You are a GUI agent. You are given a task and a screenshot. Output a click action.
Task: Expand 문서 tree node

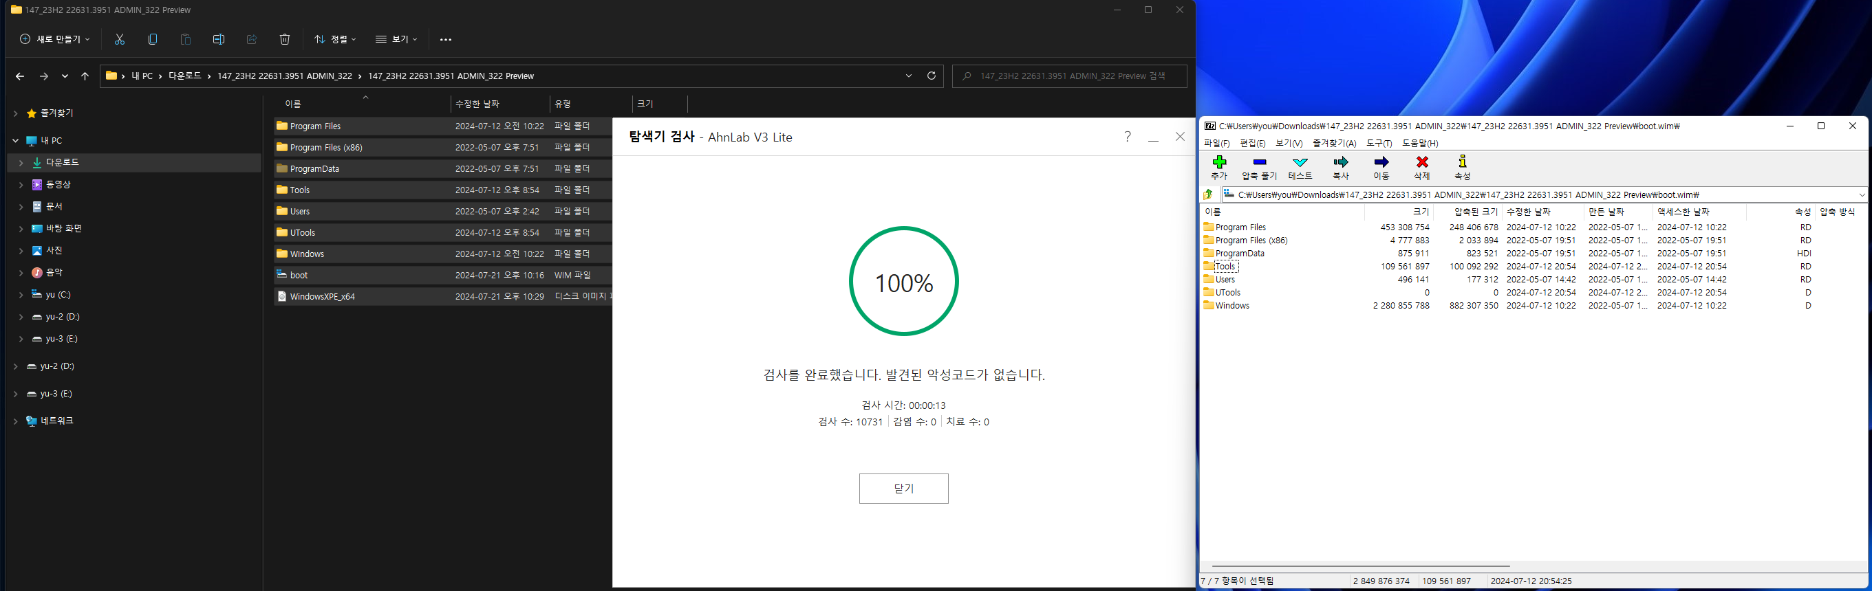click(x=21, y=207)
